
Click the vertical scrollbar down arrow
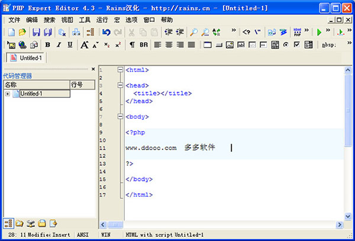348,216
